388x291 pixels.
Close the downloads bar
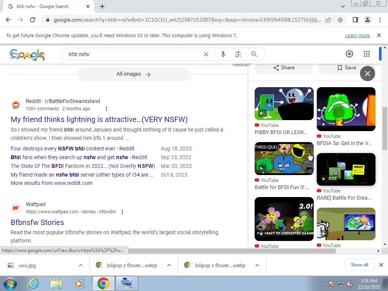coord(381,265)
